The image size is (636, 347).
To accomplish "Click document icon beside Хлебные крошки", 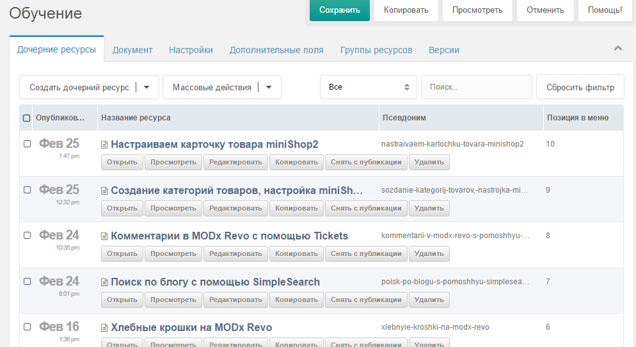I will coord(104,328).
